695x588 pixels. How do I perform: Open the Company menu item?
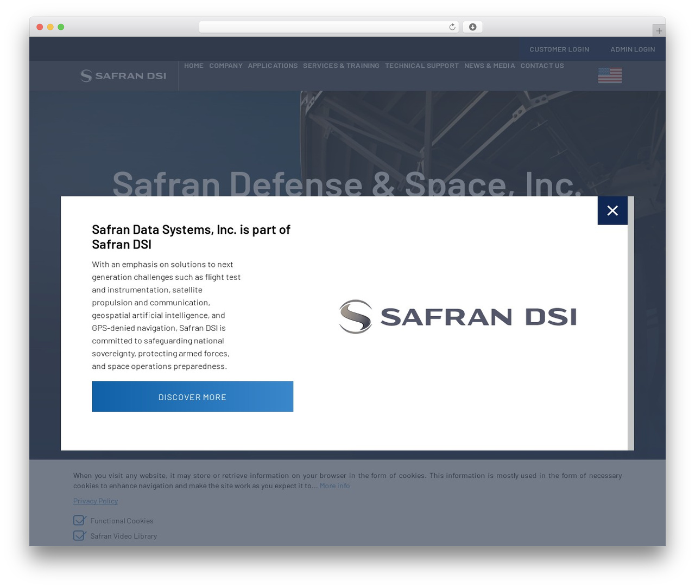tap(226, 66)
